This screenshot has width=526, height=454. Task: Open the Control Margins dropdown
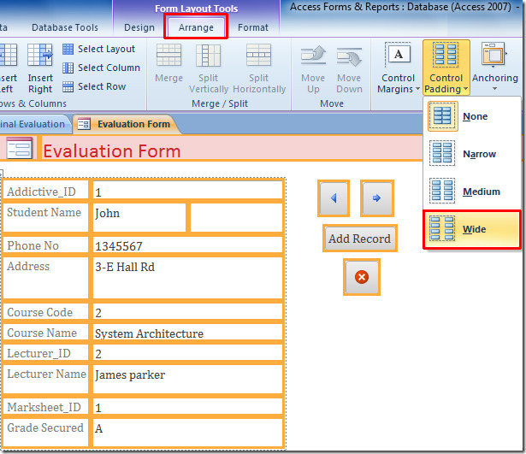(399, 68)
